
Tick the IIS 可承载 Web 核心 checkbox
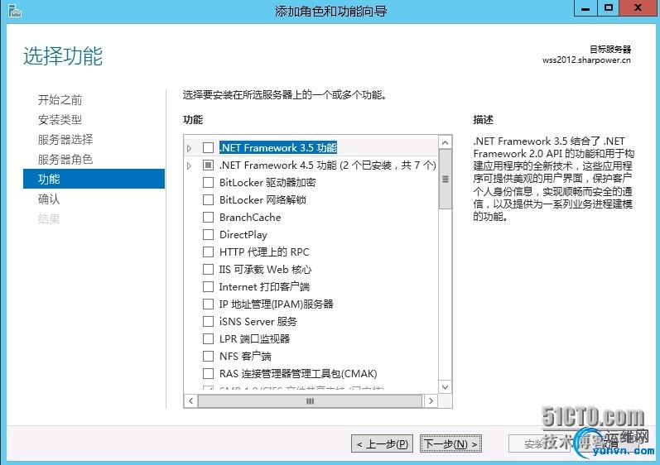[x=208, y=269]
